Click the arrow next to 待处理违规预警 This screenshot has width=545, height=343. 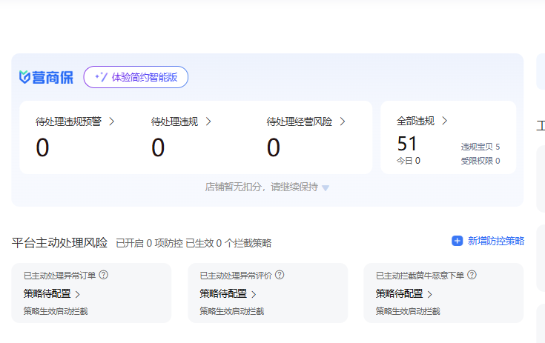(111, 121)
